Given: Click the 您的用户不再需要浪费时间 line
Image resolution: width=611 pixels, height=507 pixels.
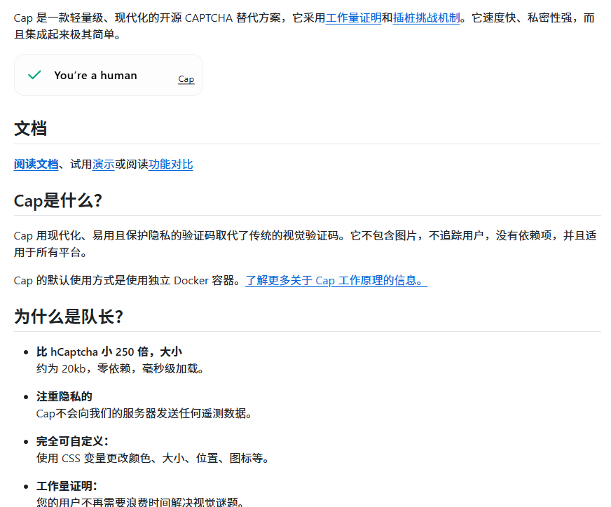Looking at the screenshot, I should coord(140,502).
